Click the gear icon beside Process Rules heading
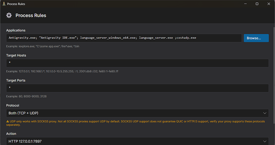This screenshot has width=275, height=145. tap(9, 15)
